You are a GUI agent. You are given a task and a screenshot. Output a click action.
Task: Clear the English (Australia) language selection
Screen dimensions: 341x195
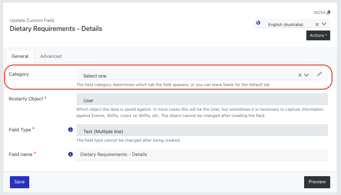(317, 25)
